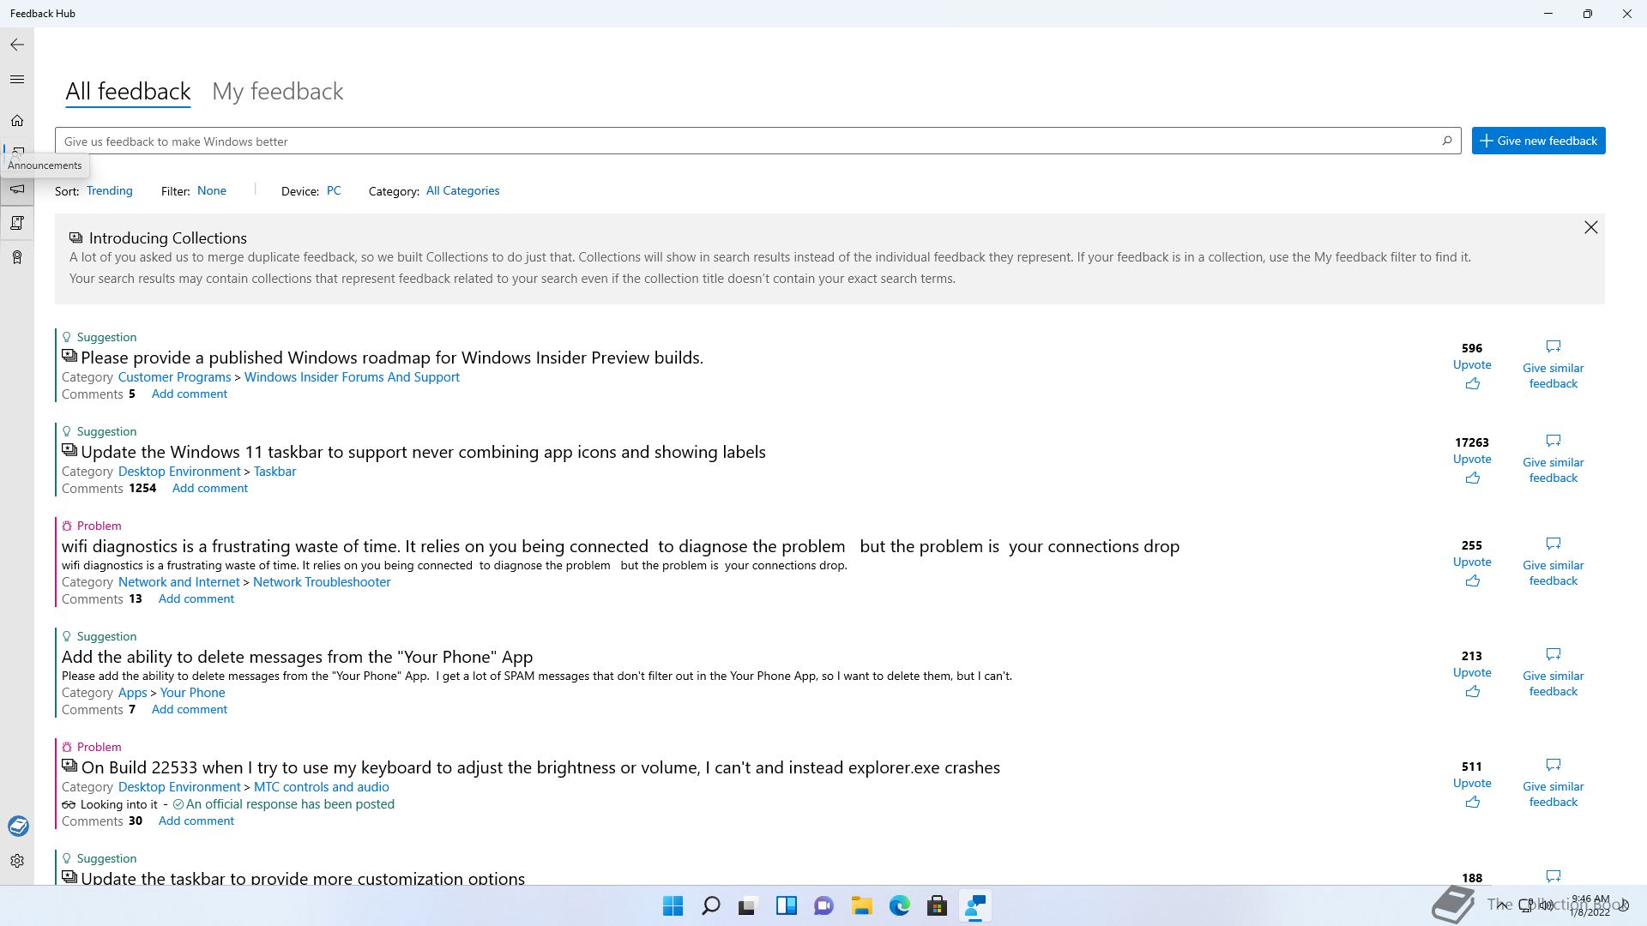Open Network and Internet category link
Image resolution: width=1647 pixels, height=926 pixels.
[178, 582]
